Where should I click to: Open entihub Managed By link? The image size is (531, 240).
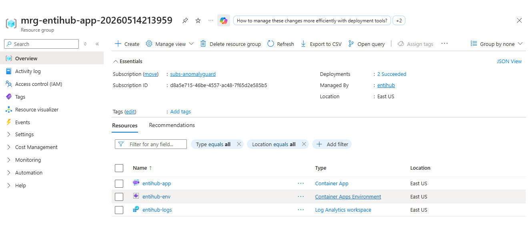pyautogui.click(x=386, y=85)
